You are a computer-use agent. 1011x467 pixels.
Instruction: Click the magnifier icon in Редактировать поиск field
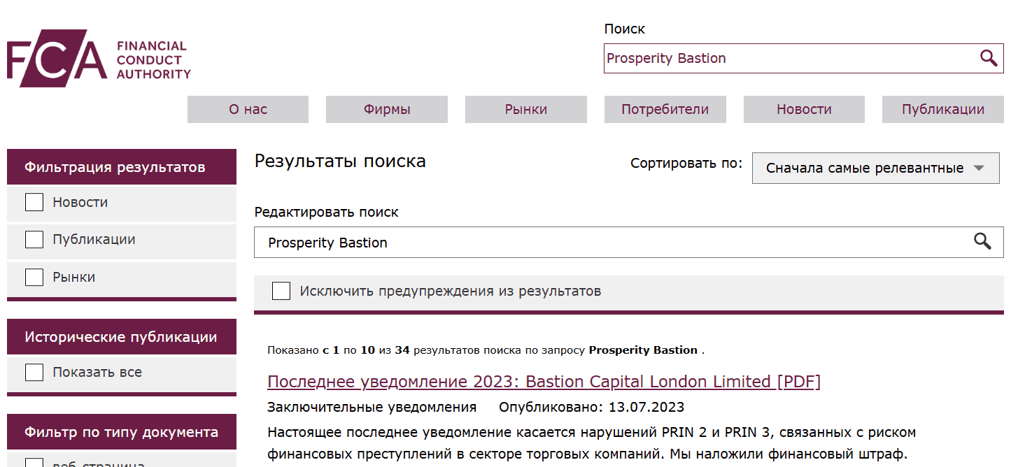(982, 242)
